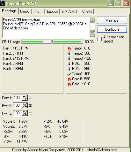Click the Pwm3 percentage input field
This screenshot has height=152, width=131.
click(18, 113)
